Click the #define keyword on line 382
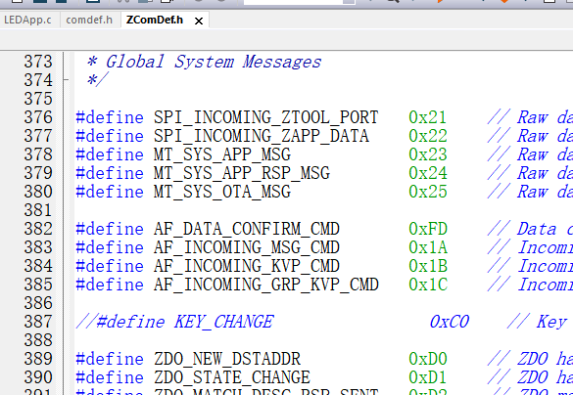The height and width of the screenshot is (395, 573). [110, 229]
